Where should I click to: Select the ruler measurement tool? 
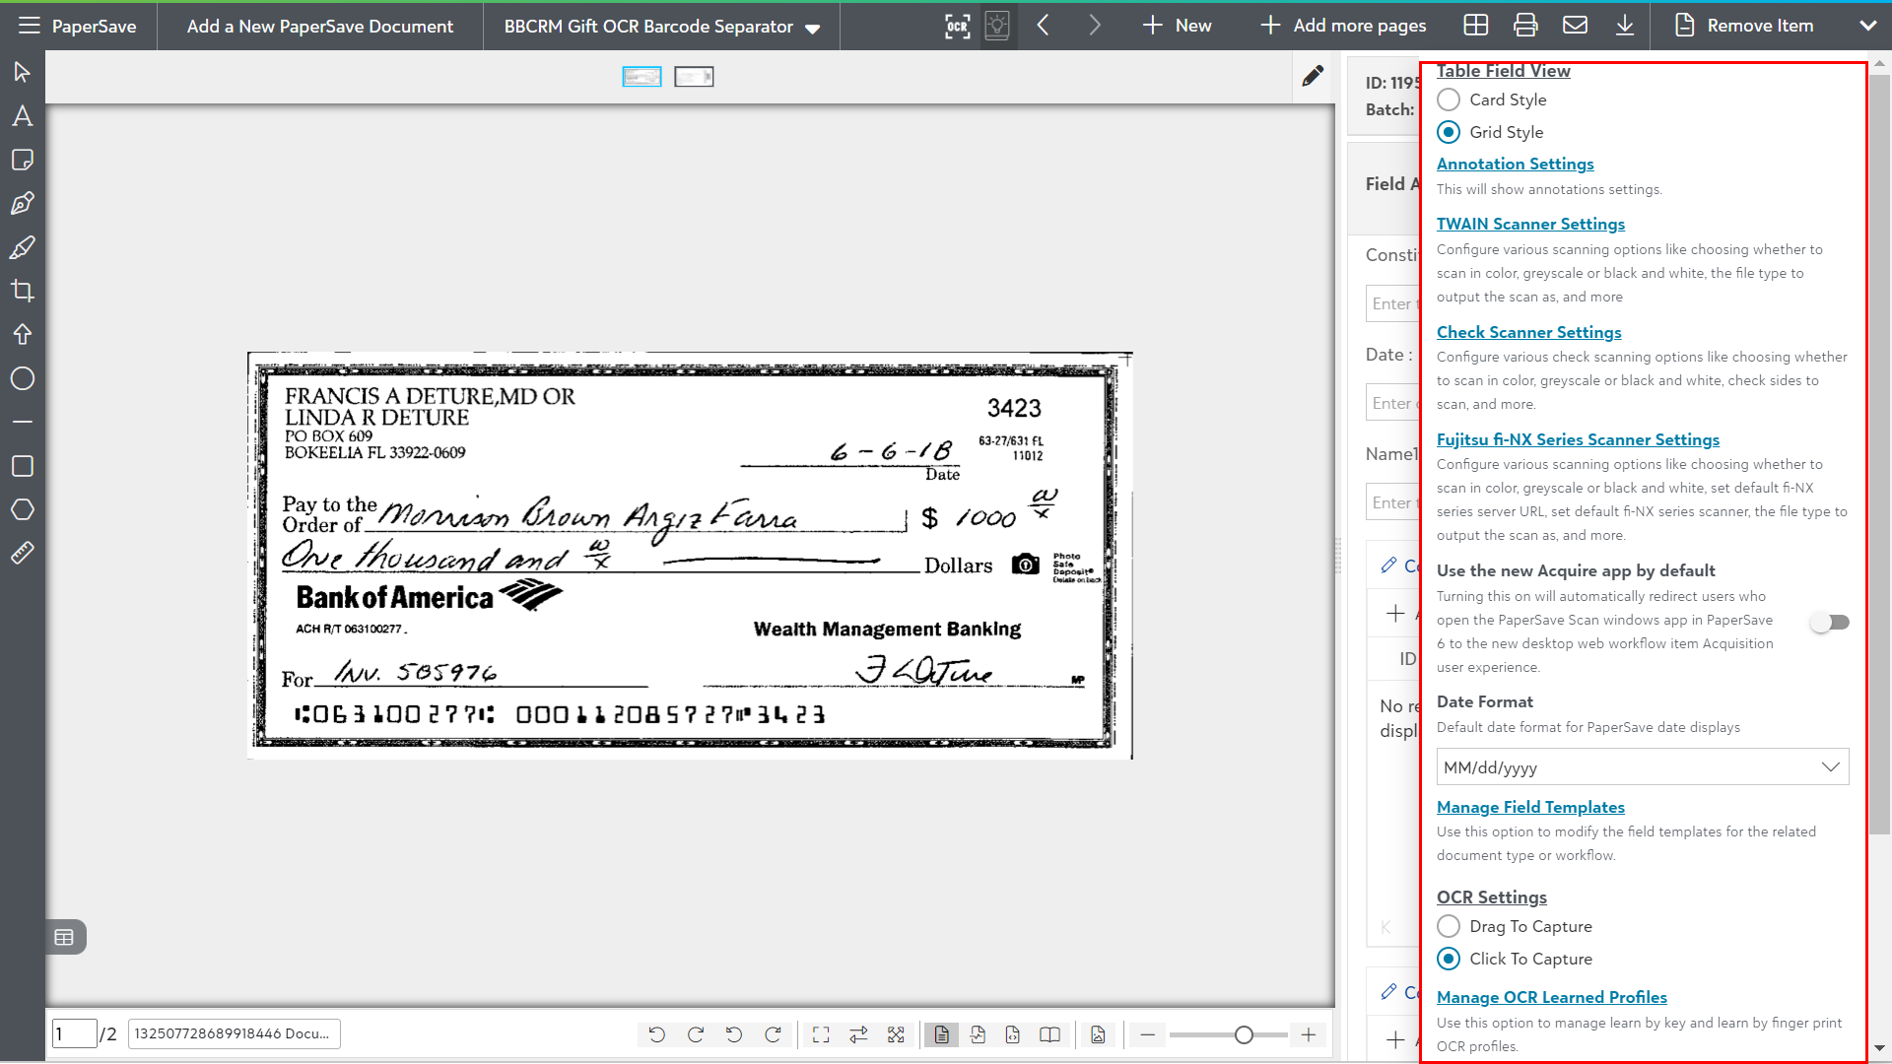coord(22,554)
